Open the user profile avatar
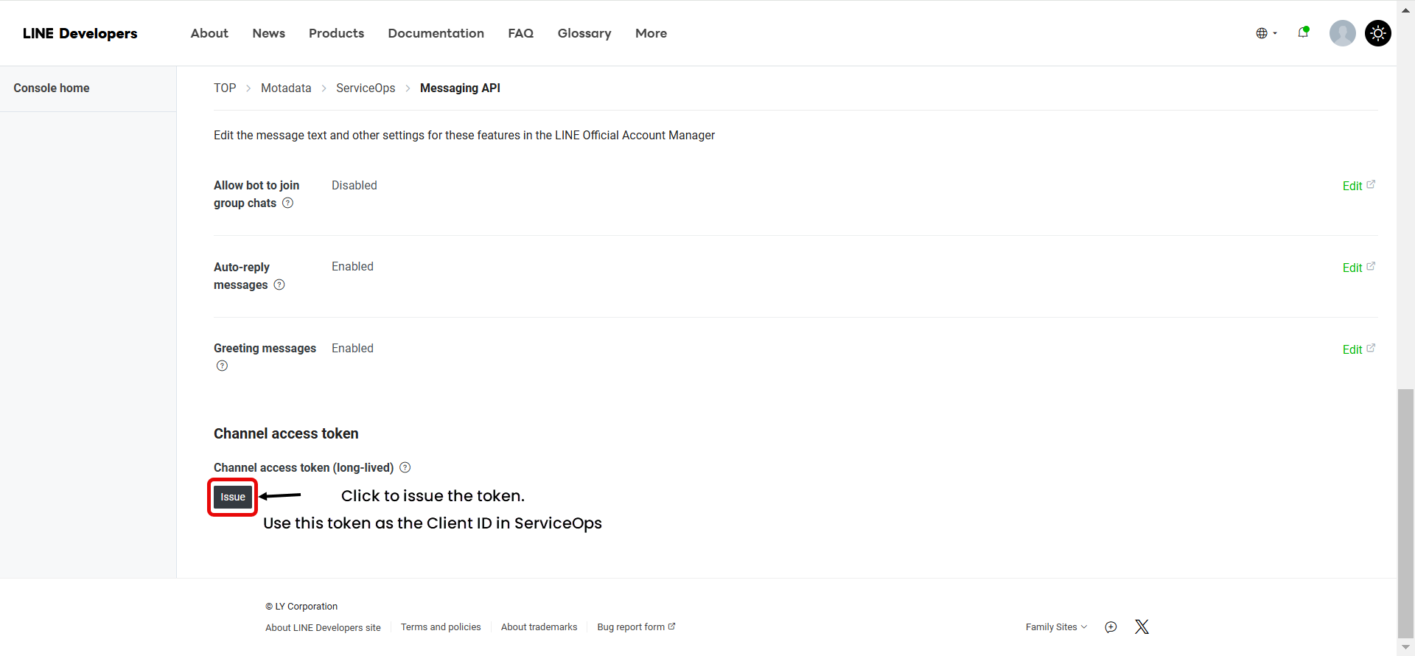The height and width of the screenshot is (656, 1415). 1342,33
